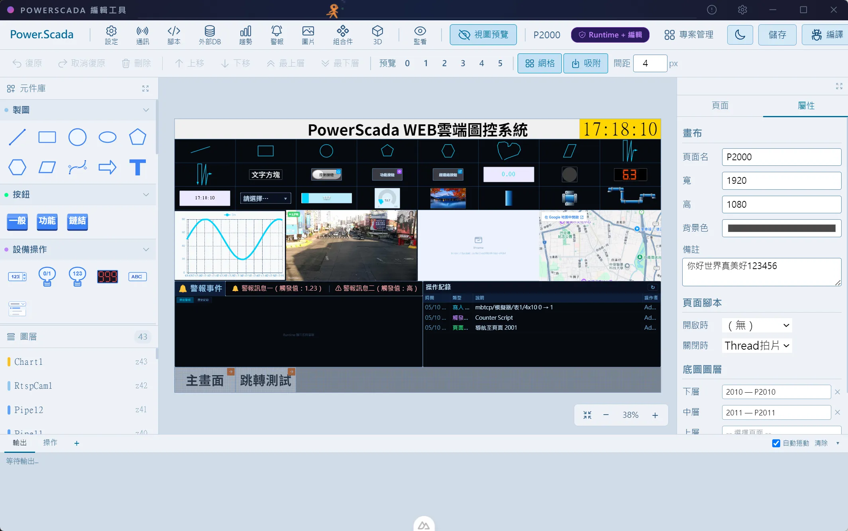Zoom out with the minus button
The image size is (848, 531).
[x=606, y=415]
